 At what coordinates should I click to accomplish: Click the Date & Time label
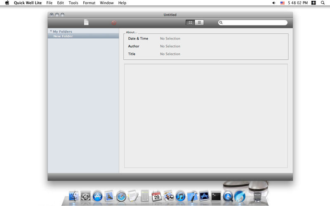138,38
